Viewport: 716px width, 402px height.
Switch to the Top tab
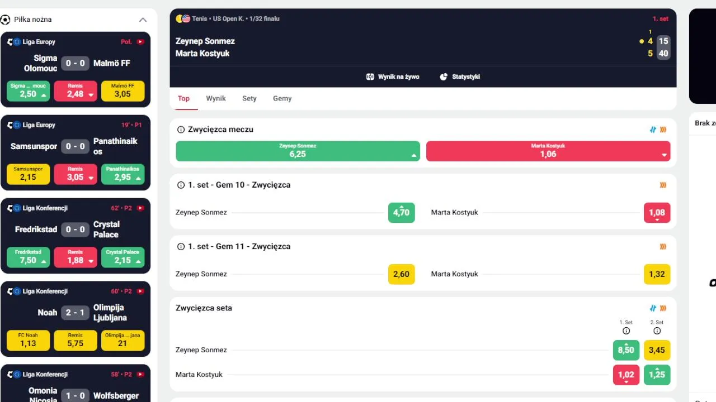coord(183,98)
